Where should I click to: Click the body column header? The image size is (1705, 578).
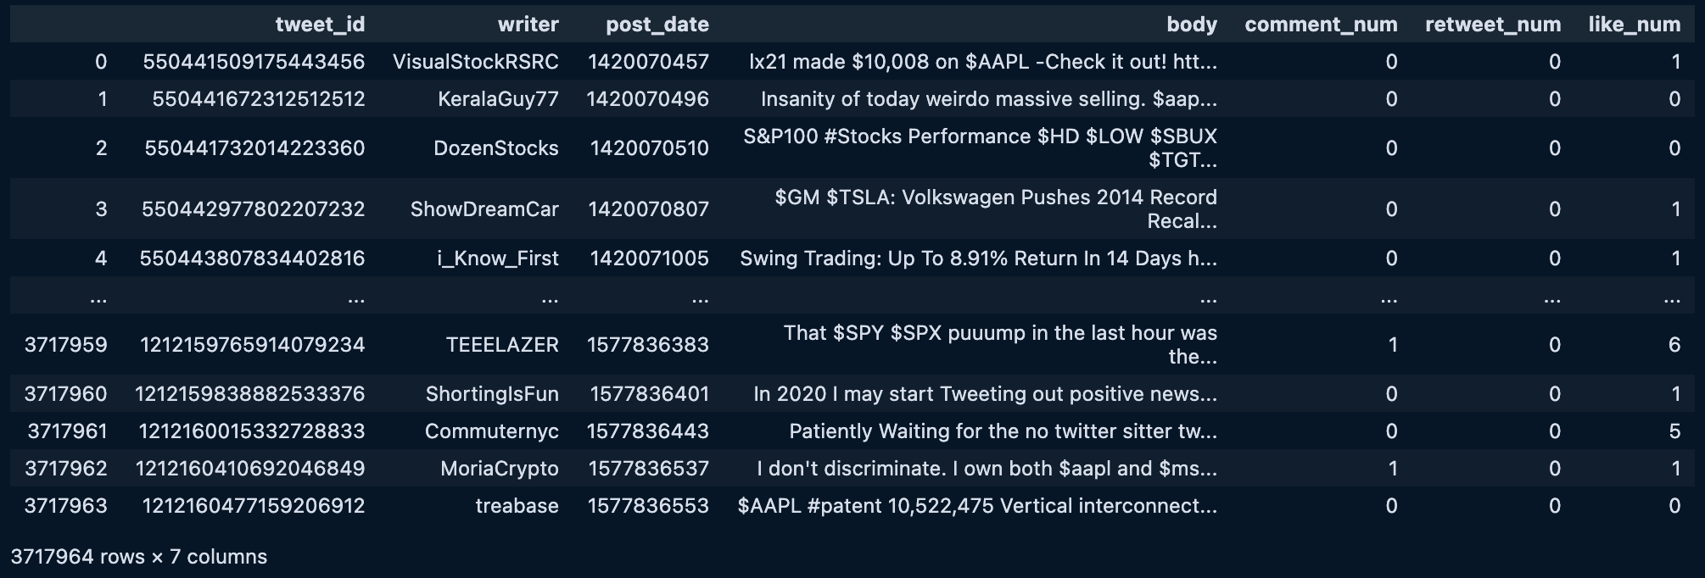(1191, 25)
